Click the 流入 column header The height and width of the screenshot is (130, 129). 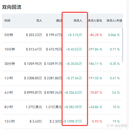click(39, 21)
